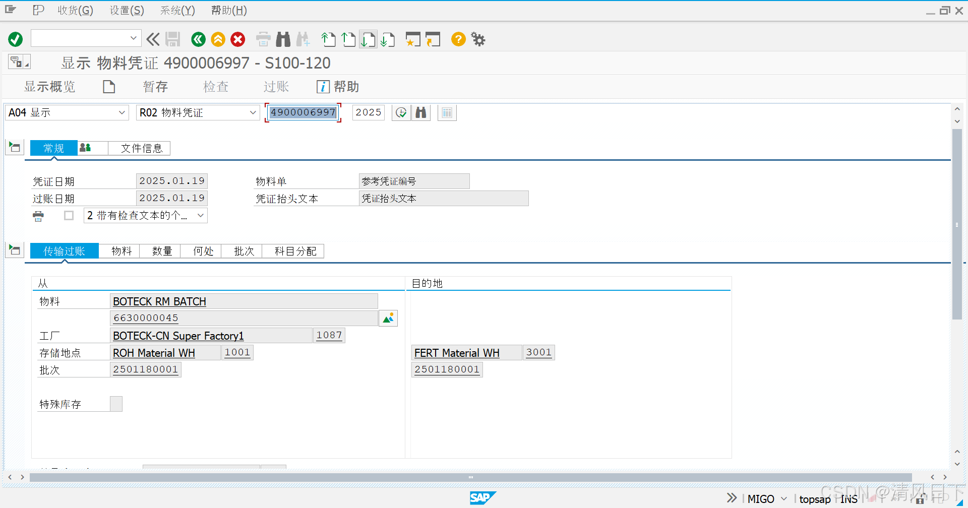Image resolution: width=968 pixels, height=508 pixels.
Task: Click the ALV grid display icon
Action: [447, 112]
